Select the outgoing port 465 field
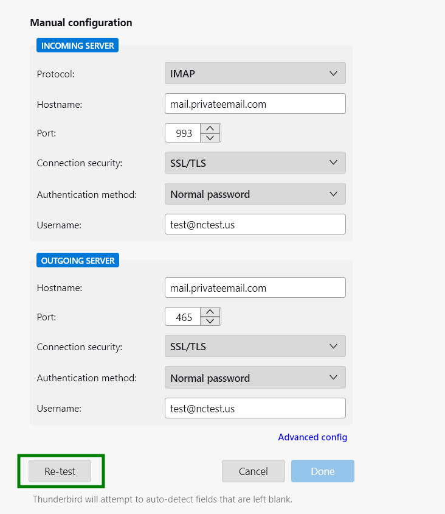Image resolution: width=445 pixels, height=514 pixels. (183, 317)
